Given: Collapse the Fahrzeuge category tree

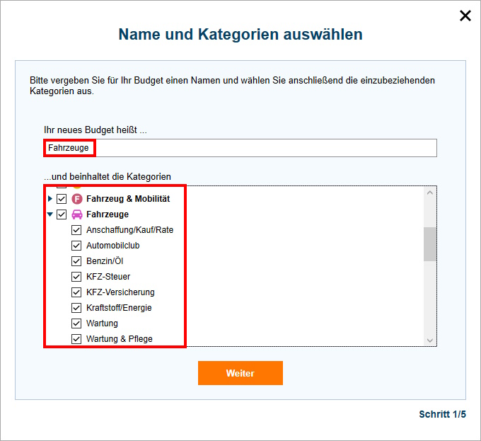Looking at the screenshot, I should point(50,214).
